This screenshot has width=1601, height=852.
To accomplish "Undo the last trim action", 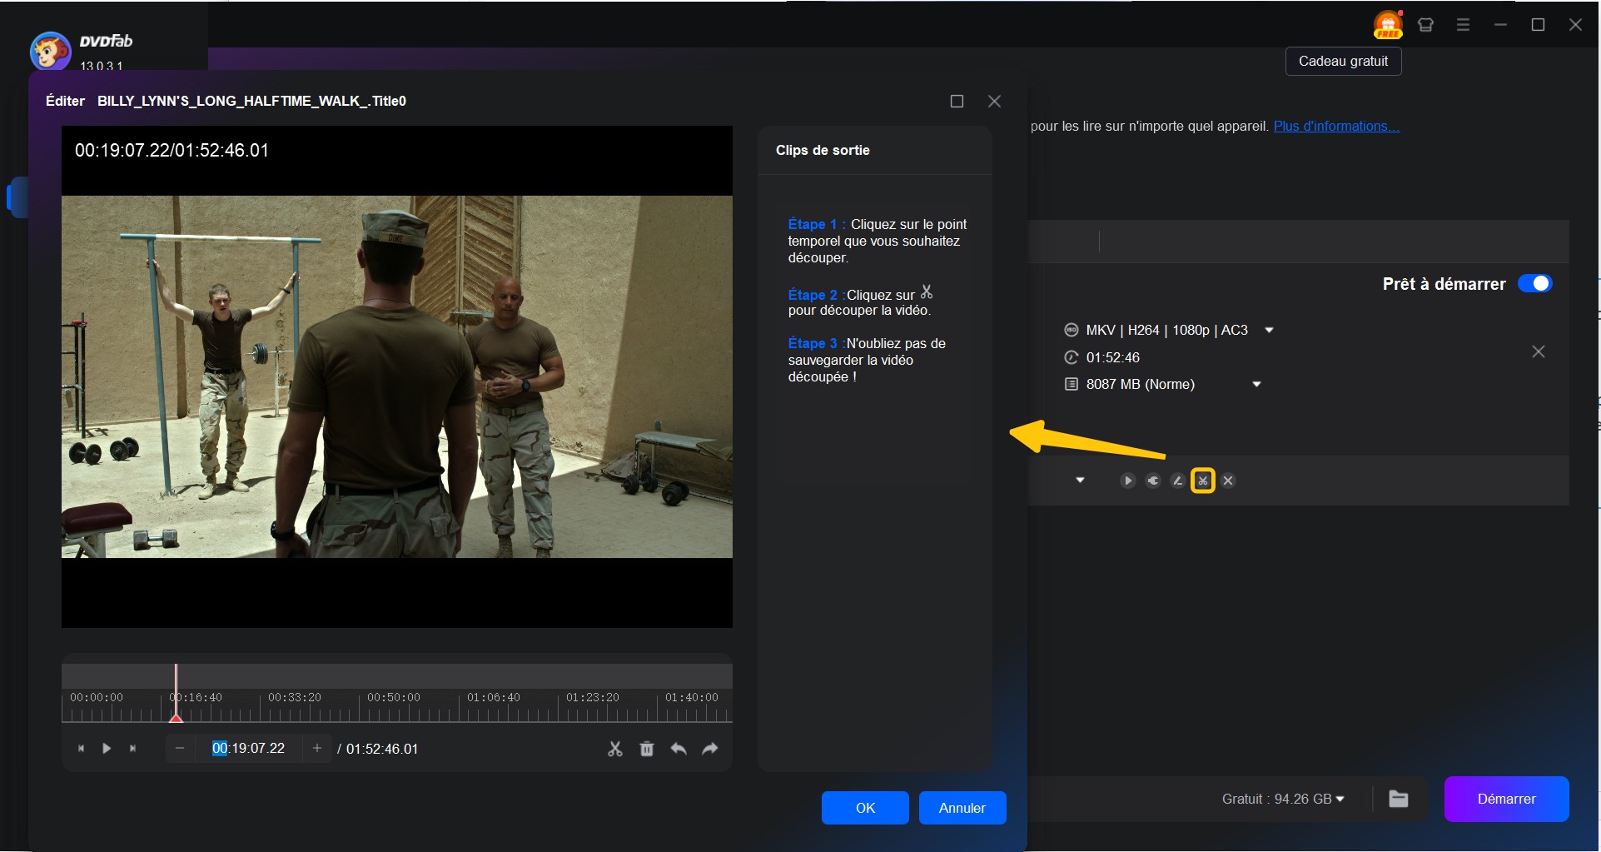I will tap(679, 749).
